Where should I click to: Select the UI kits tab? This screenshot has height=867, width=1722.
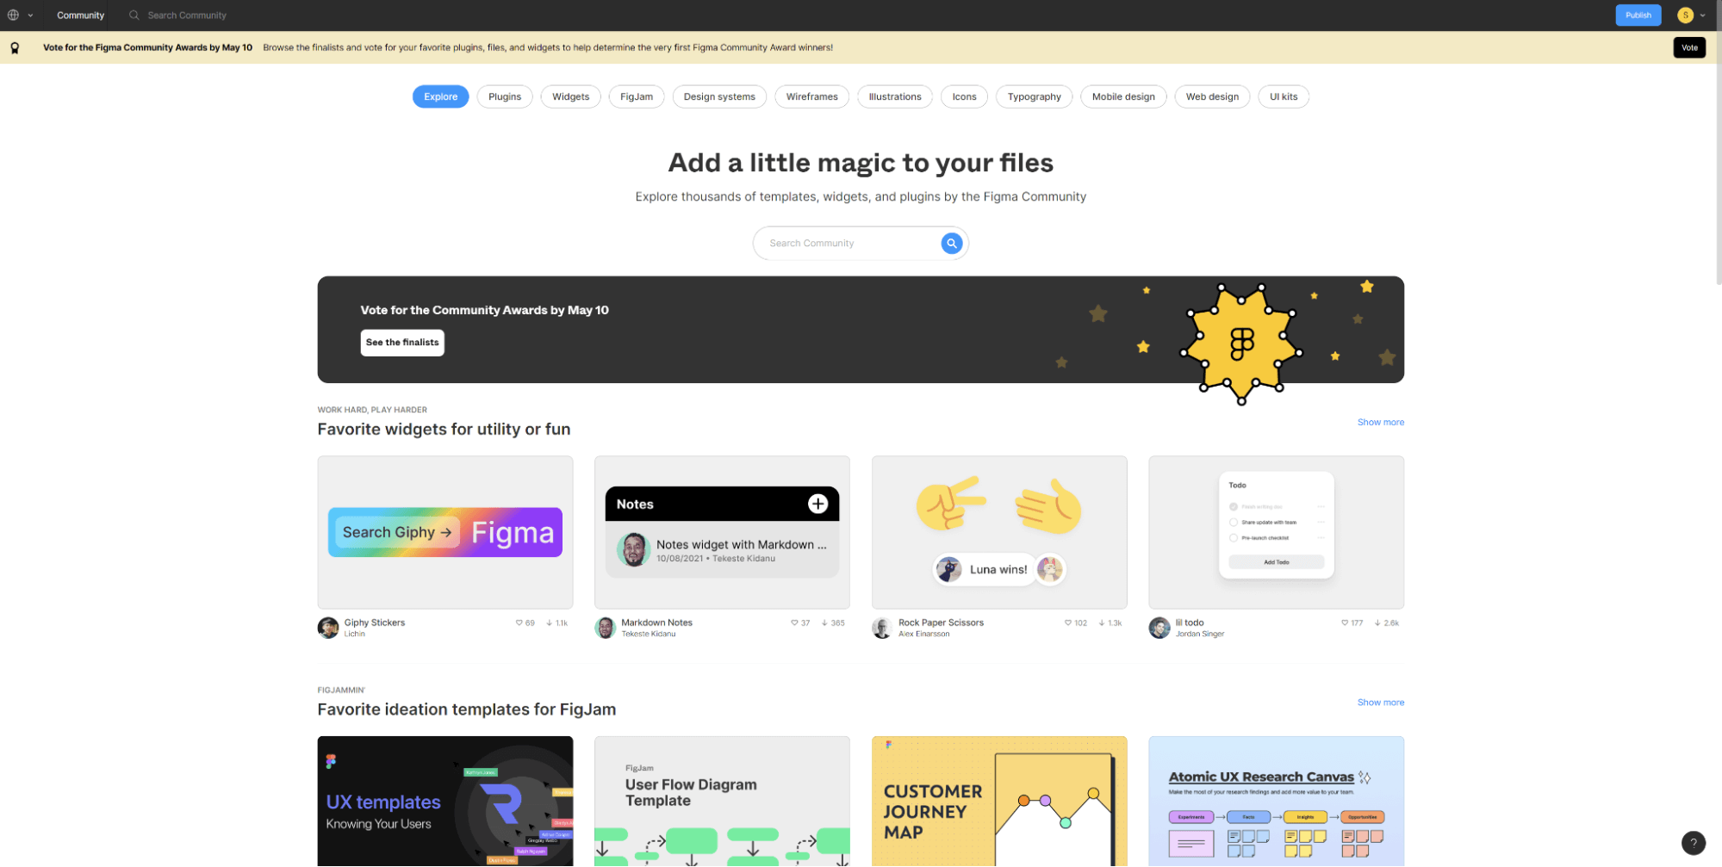pos(1283,96)
